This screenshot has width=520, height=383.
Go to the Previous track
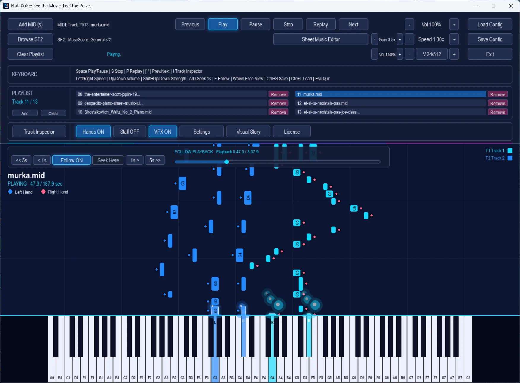pyautogui.click(x=190, y=24)
